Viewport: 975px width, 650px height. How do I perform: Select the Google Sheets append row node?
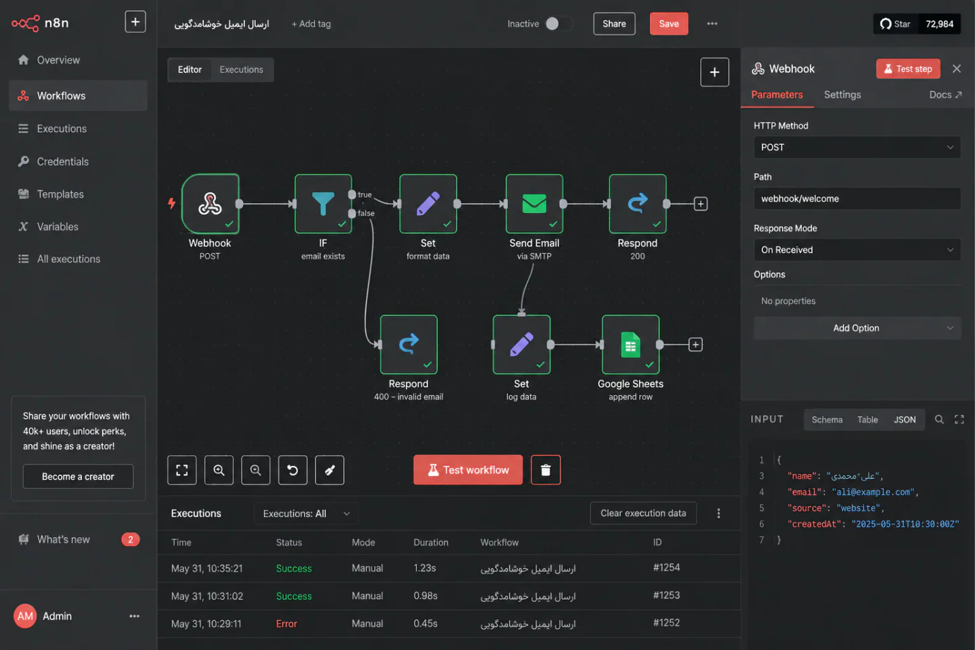pyautogui.click(x=630, y=345)
